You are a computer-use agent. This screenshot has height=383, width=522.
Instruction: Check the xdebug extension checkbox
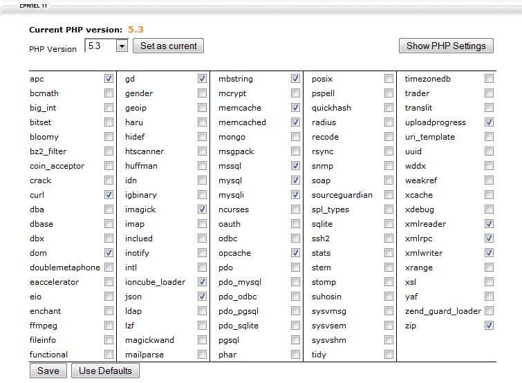click(x=489, y=209)
